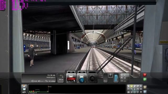Select the yellow highlighted cab view icon
The height and width of the screenshot is (94, 168).
(132, 86)
